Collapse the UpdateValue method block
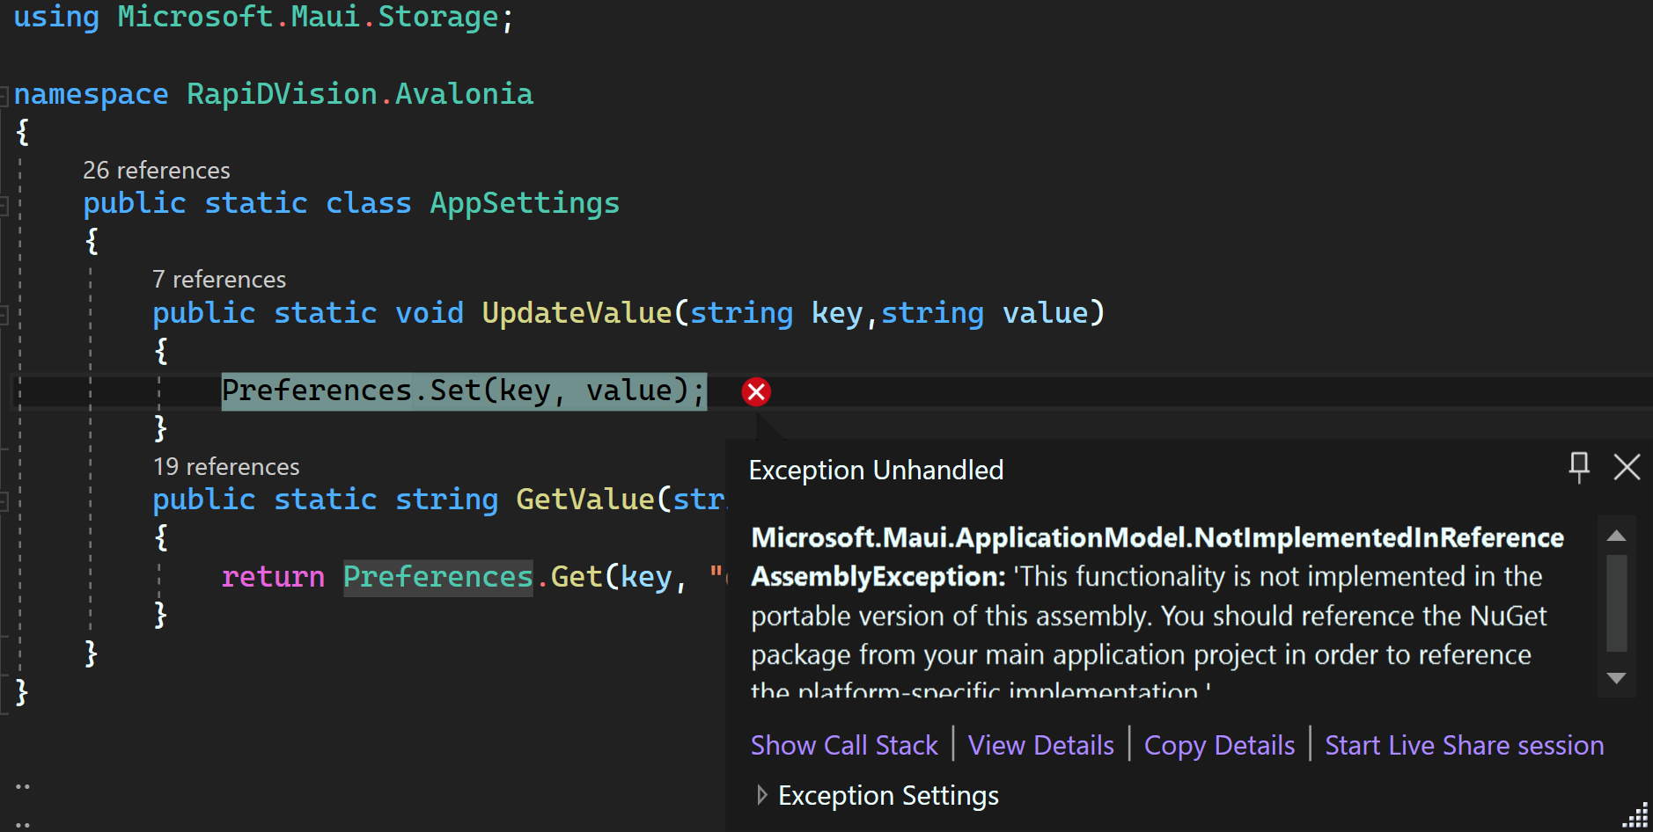This screenshot has width=1653, height=832. 4,313
